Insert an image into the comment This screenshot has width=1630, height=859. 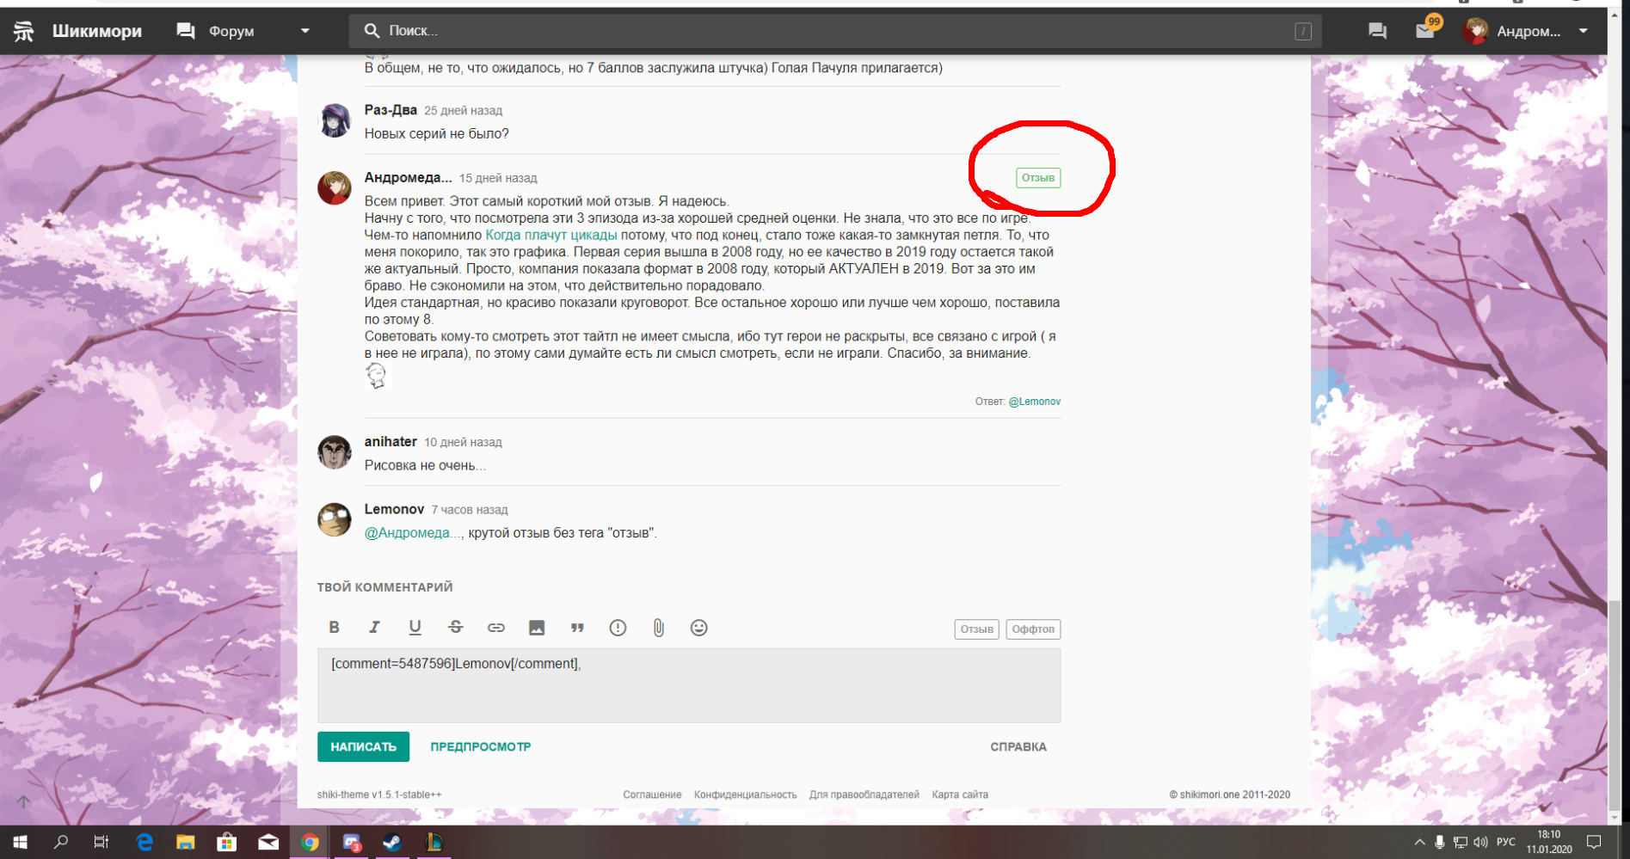pyautogui.click(x=537, y=628)
